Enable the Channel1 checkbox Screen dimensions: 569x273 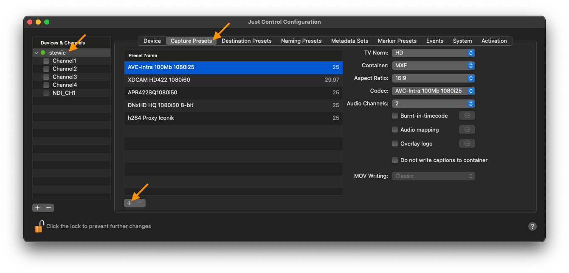point(46,61)
